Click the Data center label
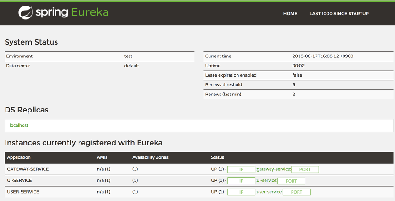 [18, 66]
